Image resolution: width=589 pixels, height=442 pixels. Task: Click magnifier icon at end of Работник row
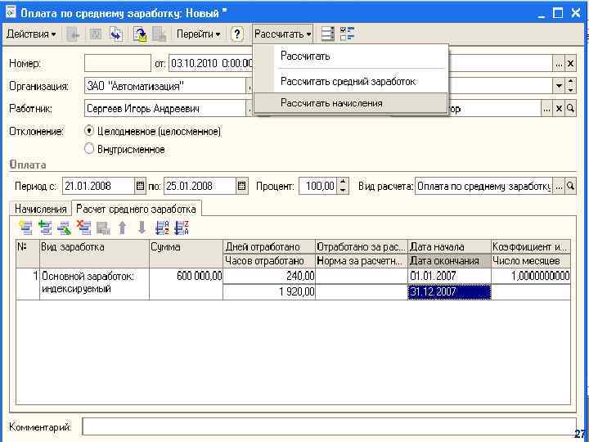click(x=570, y=109)
